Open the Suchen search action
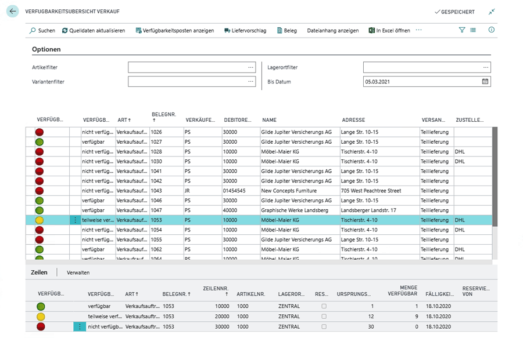Viewport: 523px width, 338px height. click(x=42, y=31)
